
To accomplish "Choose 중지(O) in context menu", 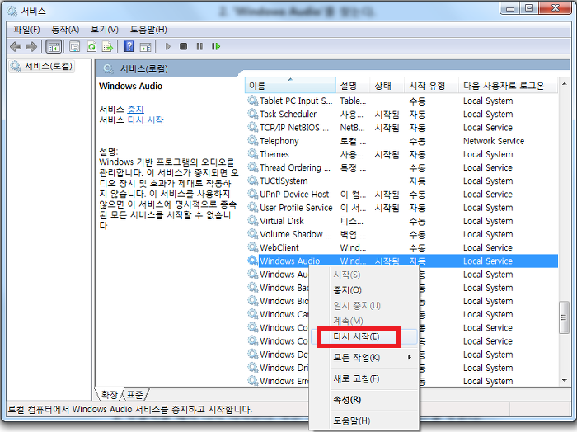I will tap(364, 290).
